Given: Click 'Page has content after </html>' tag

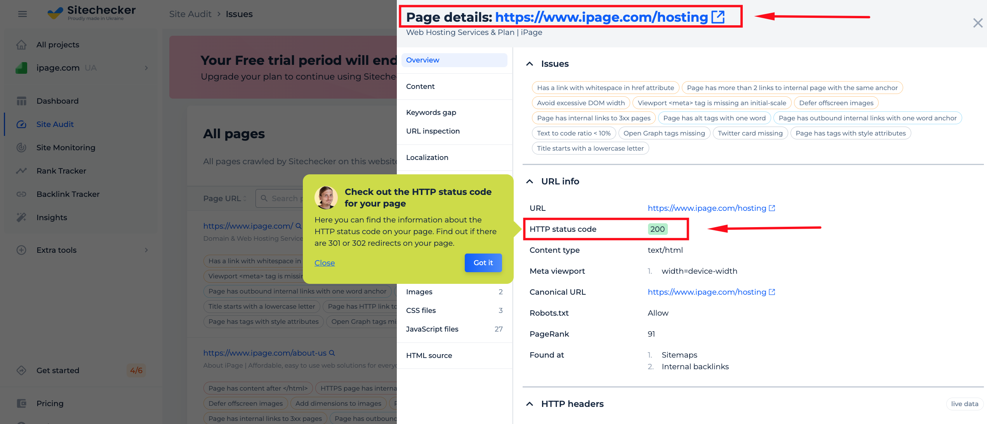Looking at the screenshot, I should point(258,388).
